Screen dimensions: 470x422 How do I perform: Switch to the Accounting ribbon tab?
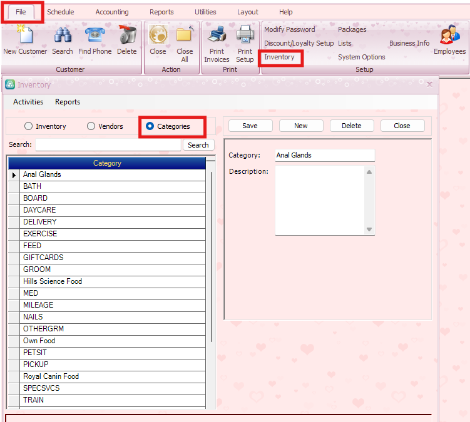(x=112, y=12)
